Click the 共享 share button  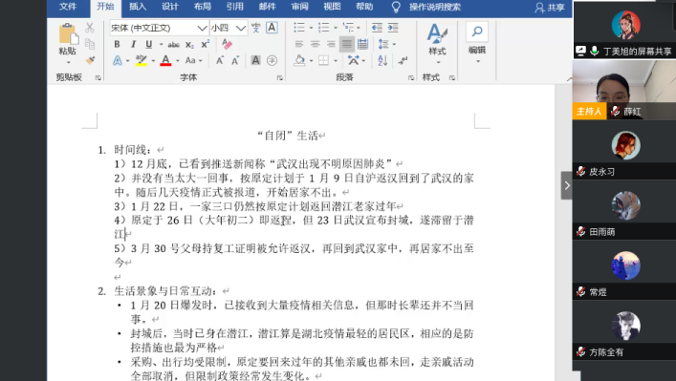(x=550, y=8)
